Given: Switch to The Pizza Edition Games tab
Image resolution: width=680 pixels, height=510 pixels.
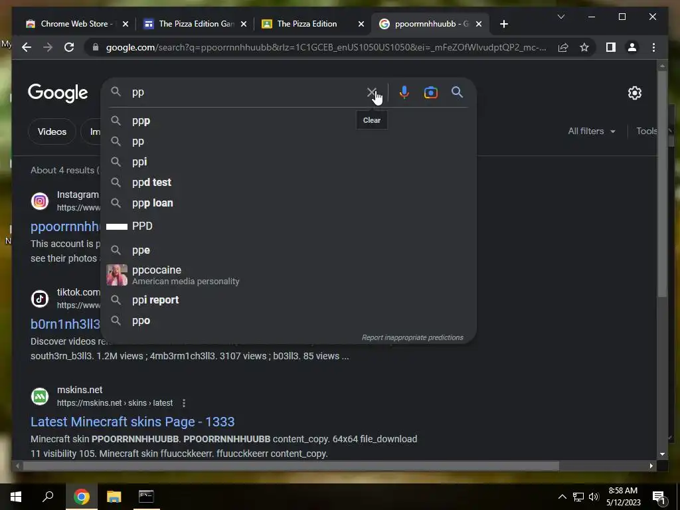Looking at the screenshot, I should pos(195,24).
